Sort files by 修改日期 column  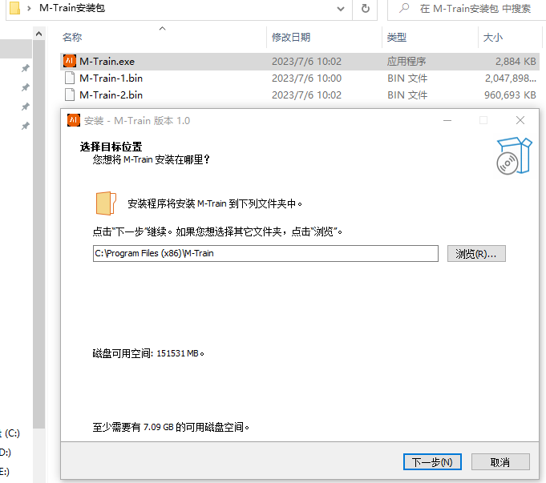click(x=291, y=37)
